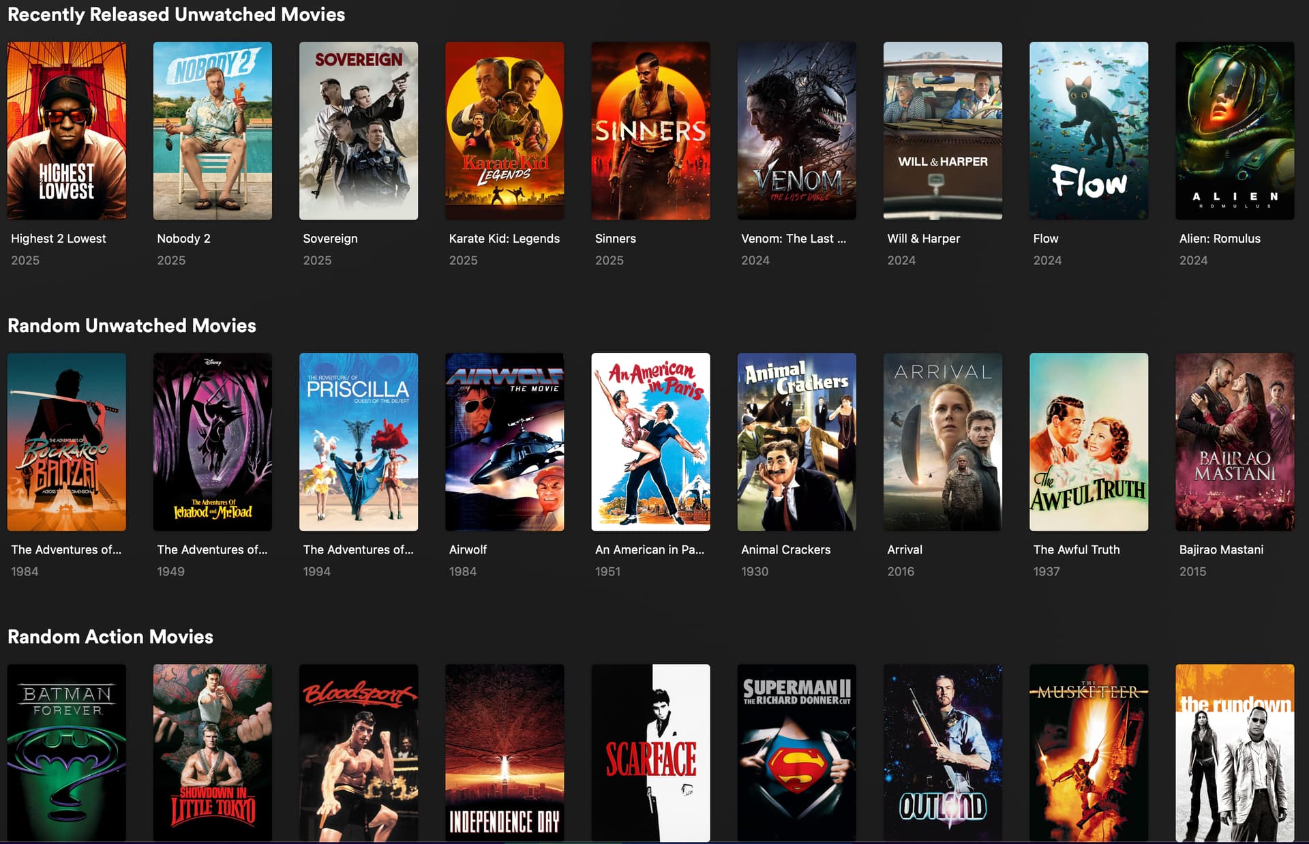Click the Alien: Romulus poster
Screen dimensions: 1309x844
pos(1234,131)
